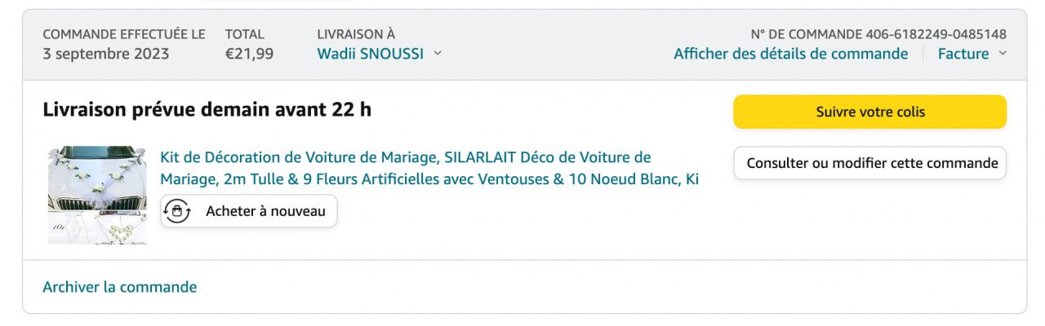The width and height of the screenshot is (1045, 326).
Task: Open Afficher des détails de commande
Action: point(790,54)
